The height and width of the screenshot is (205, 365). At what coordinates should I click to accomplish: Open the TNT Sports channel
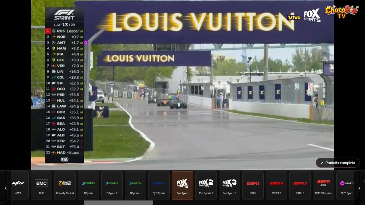[347, 185]
